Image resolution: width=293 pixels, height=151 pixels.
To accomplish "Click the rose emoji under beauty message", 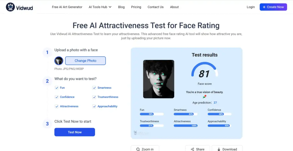I will coord(205,96).
